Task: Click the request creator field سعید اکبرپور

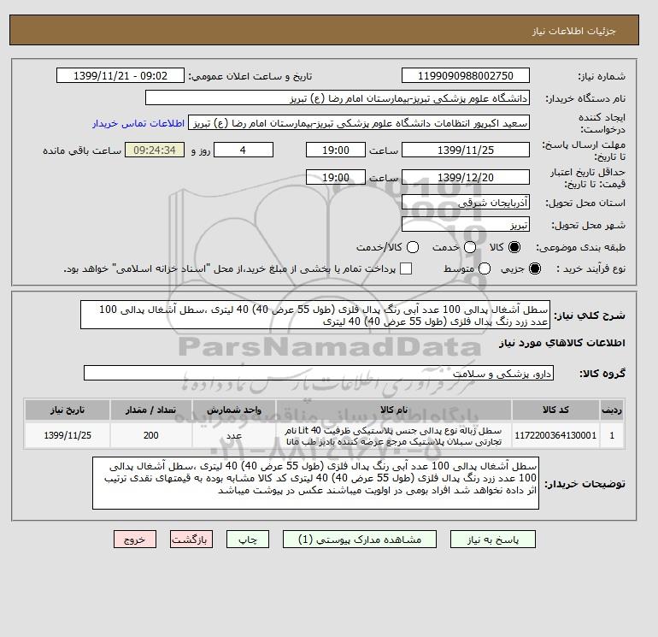Action: point(359,123)
